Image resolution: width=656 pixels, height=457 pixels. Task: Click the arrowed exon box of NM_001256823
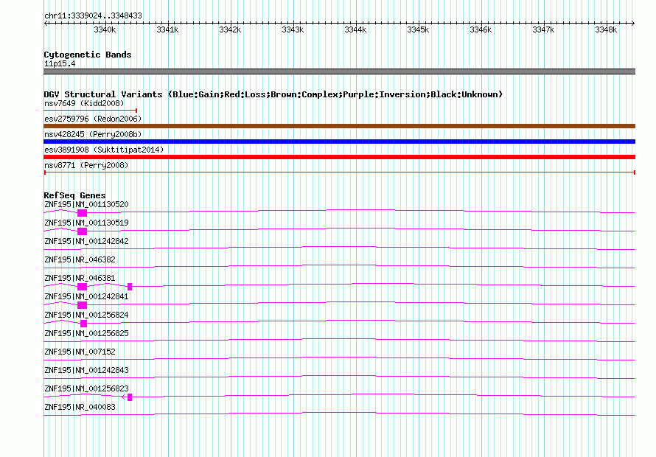(x=129, y=397)
